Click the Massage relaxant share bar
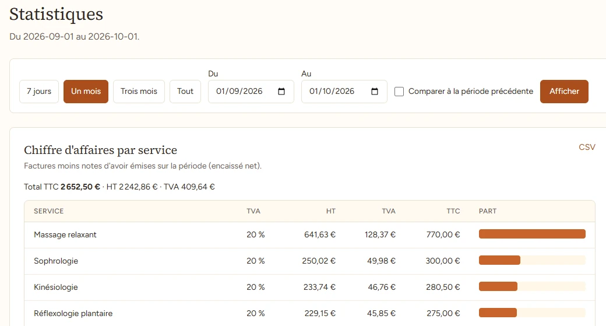 [x=532, y=234]
